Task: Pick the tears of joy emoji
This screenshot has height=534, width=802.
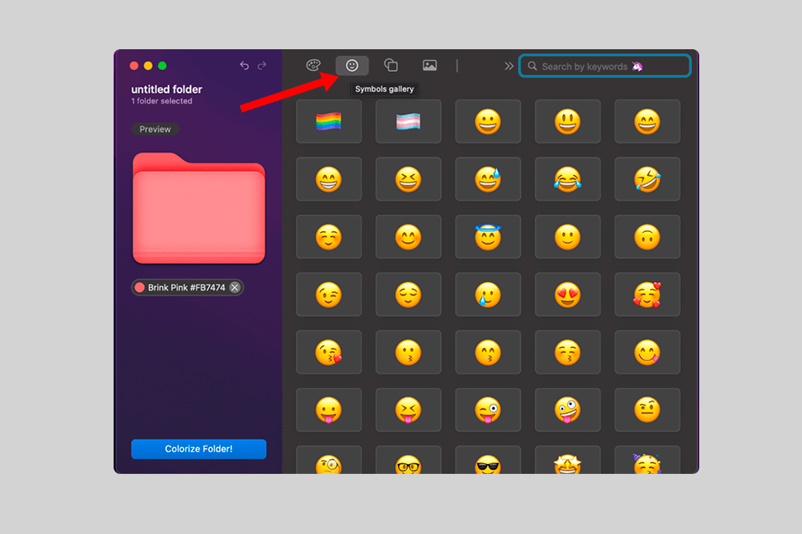Action: (x=568, y=179)
